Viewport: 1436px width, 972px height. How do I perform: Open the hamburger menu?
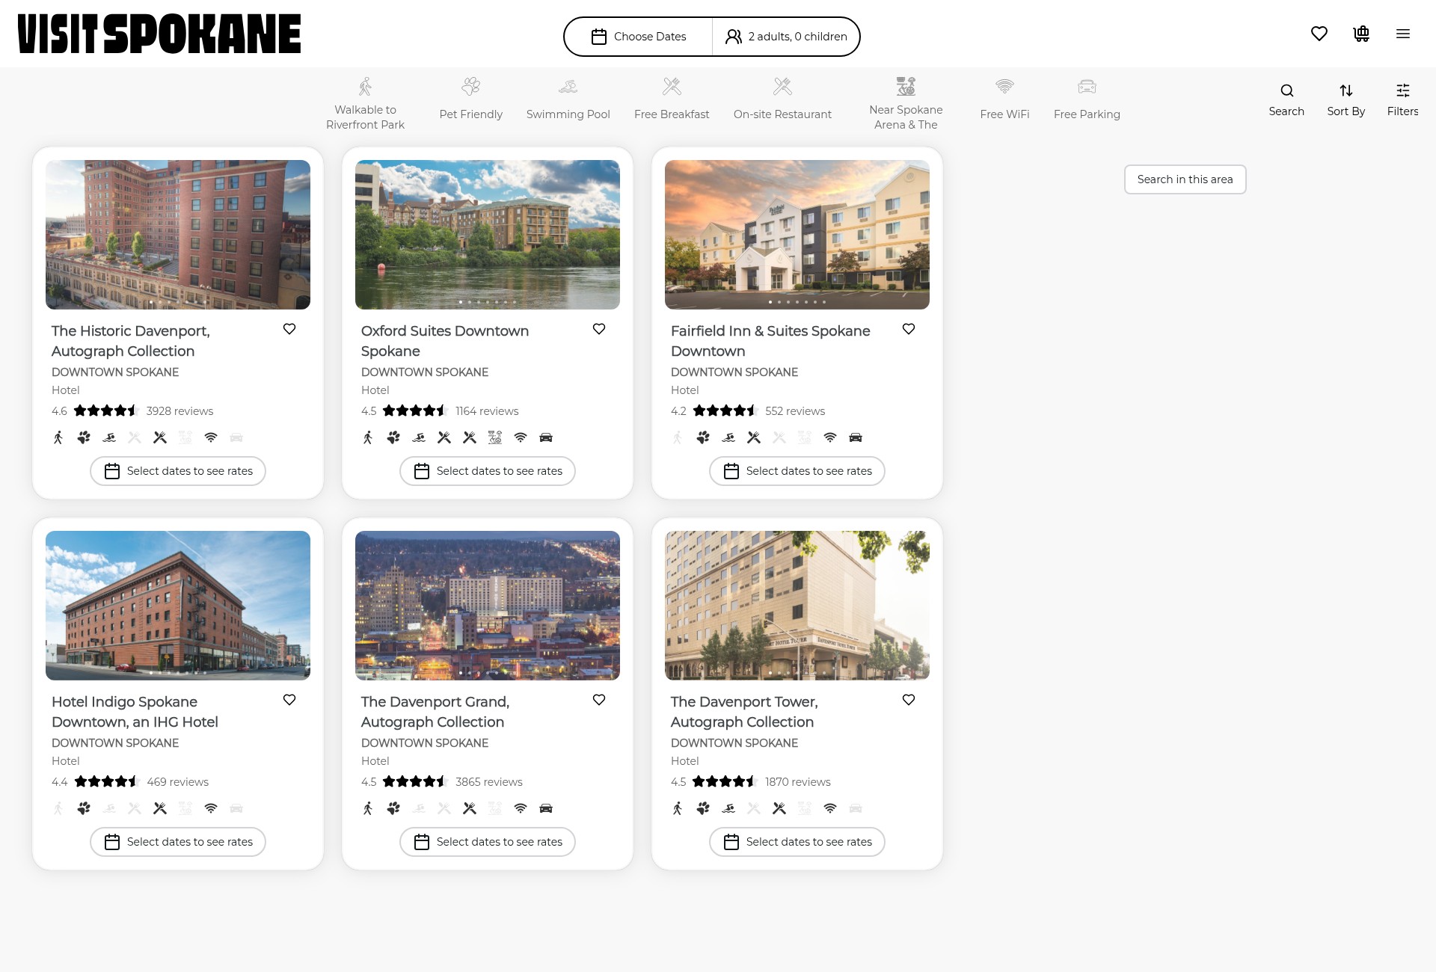click(x=1403, y=34)
